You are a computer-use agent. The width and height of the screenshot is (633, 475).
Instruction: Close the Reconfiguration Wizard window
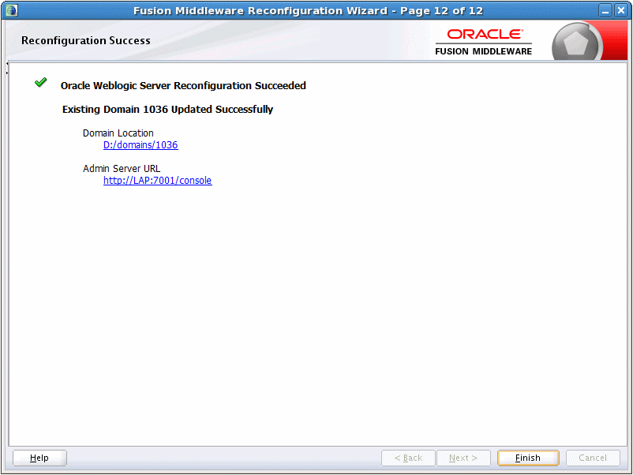pyautogui.click(x=621, y=10)
